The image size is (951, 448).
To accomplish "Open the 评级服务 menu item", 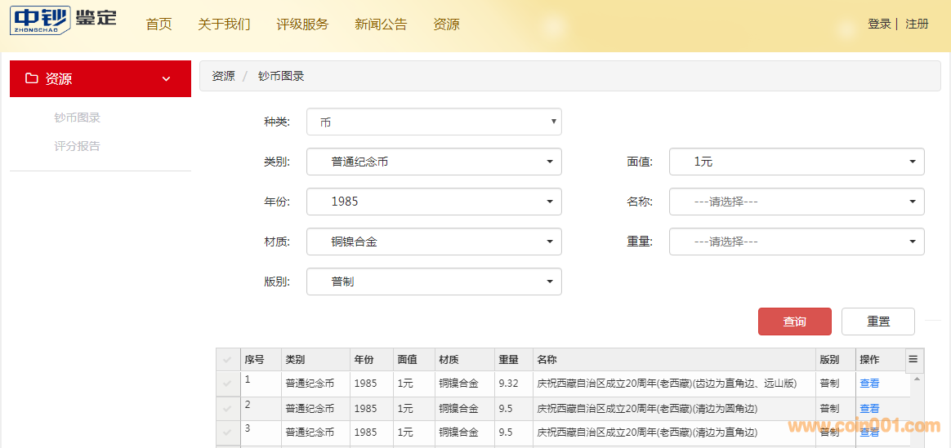I will point(302,24).
